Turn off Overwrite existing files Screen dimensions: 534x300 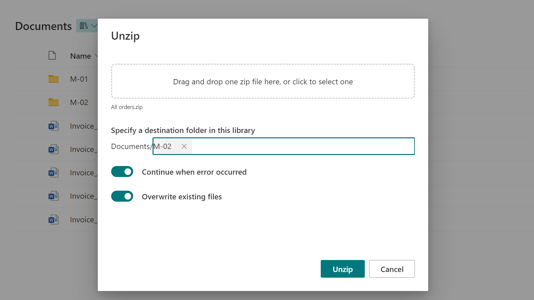[x=122, y=196]
